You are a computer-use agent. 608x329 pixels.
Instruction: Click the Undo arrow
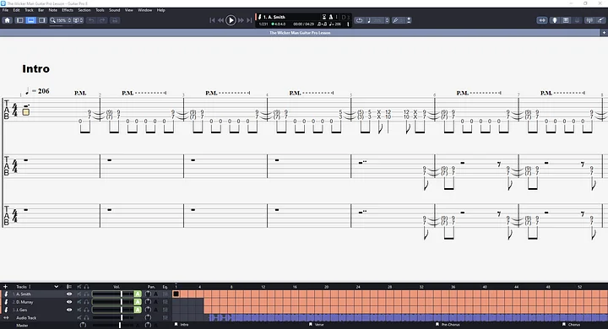click(x=91, y=20)
